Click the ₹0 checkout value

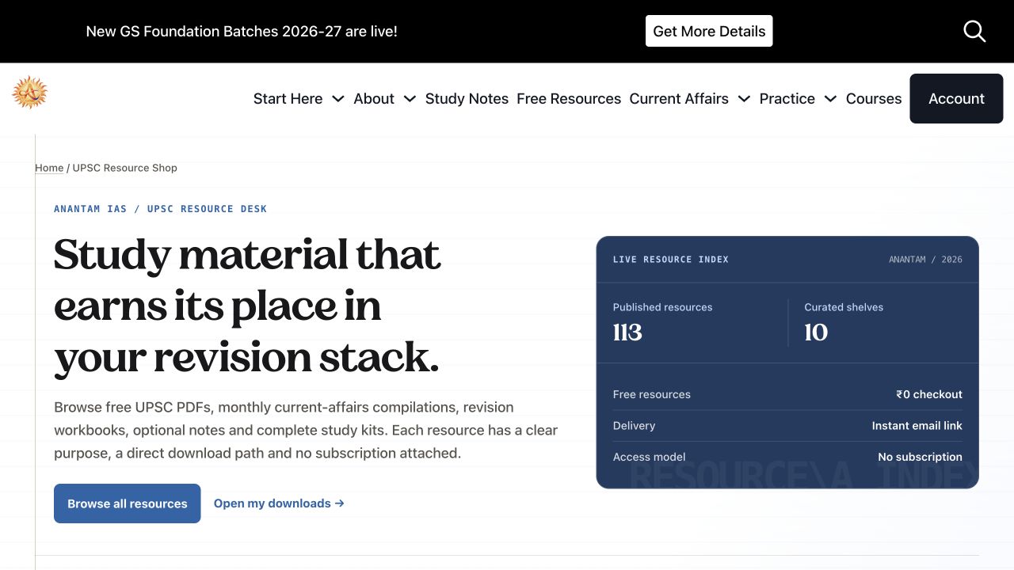929,394
